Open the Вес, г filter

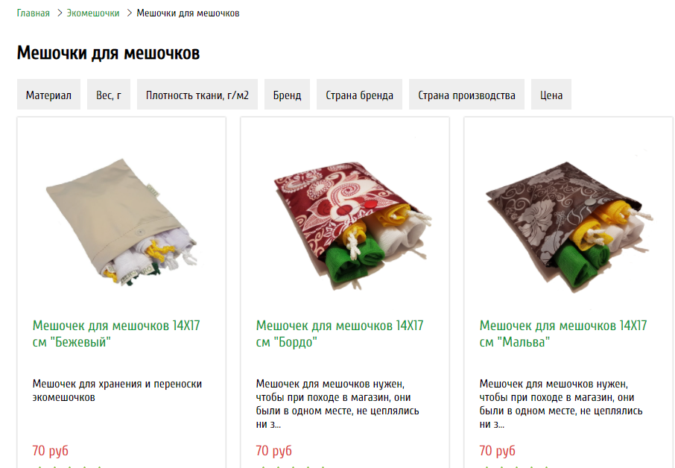(x=109, y=95)
